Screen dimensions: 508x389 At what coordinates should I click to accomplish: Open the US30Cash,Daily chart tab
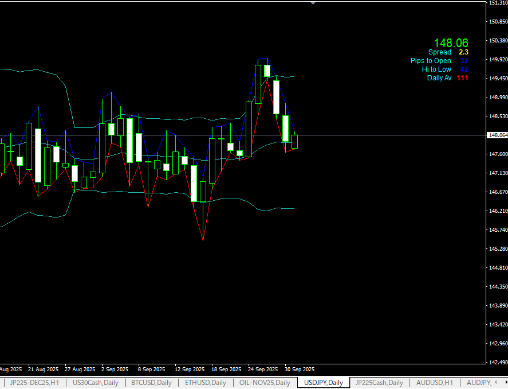(96, 383)
